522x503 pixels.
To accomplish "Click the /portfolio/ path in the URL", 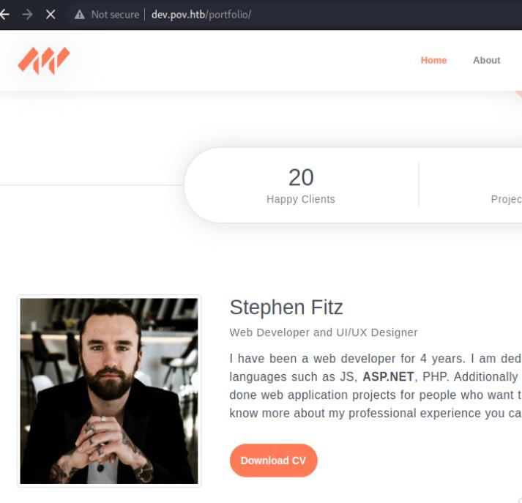I will 228,15.
